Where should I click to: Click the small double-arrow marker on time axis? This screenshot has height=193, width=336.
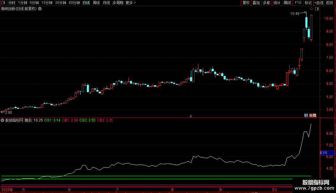click(x=191, y=116)
